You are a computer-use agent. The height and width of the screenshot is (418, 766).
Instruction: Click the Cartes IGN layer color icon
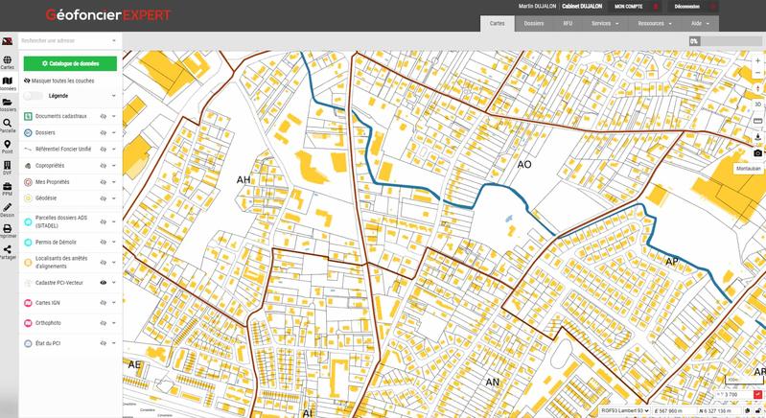(28, 303)
